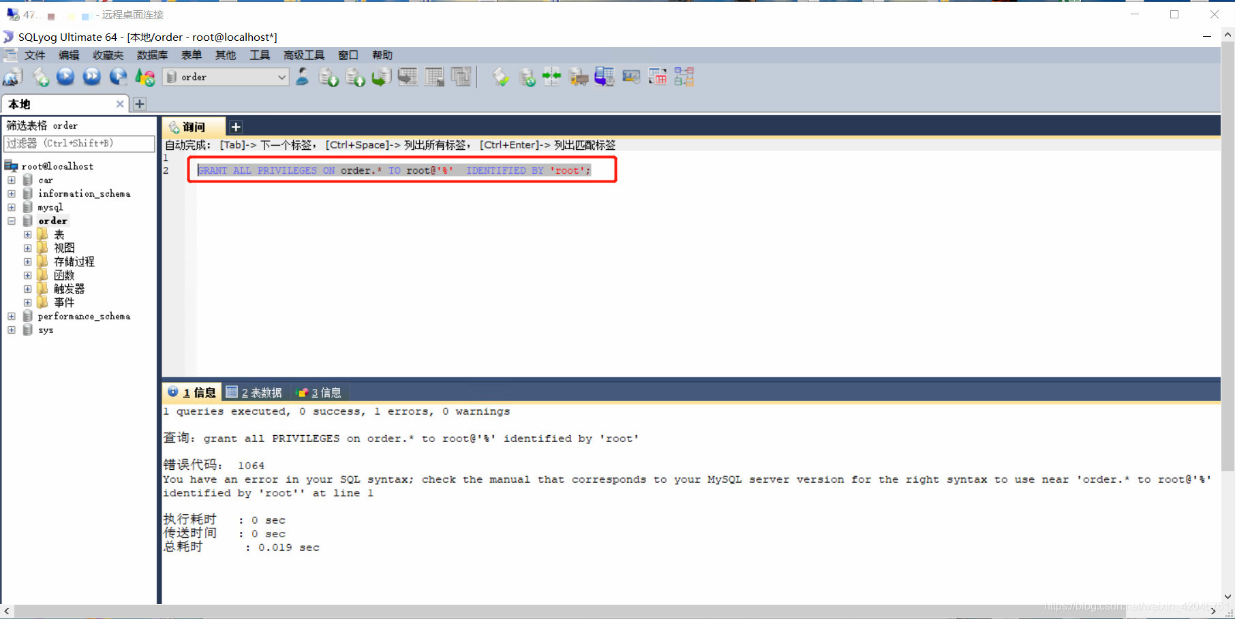Select the car database in tree
Image resolution: width=1235 pixels, height=619 pixels.
tap(46, 180)
